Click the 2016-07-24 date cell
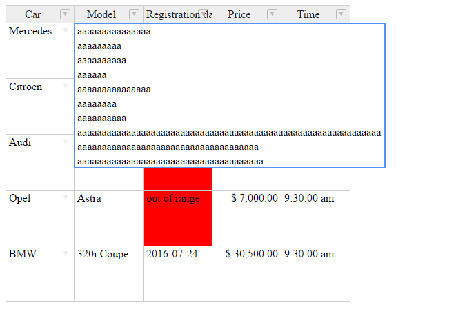Screen dimensions: 465x322 tap(177, 274)
